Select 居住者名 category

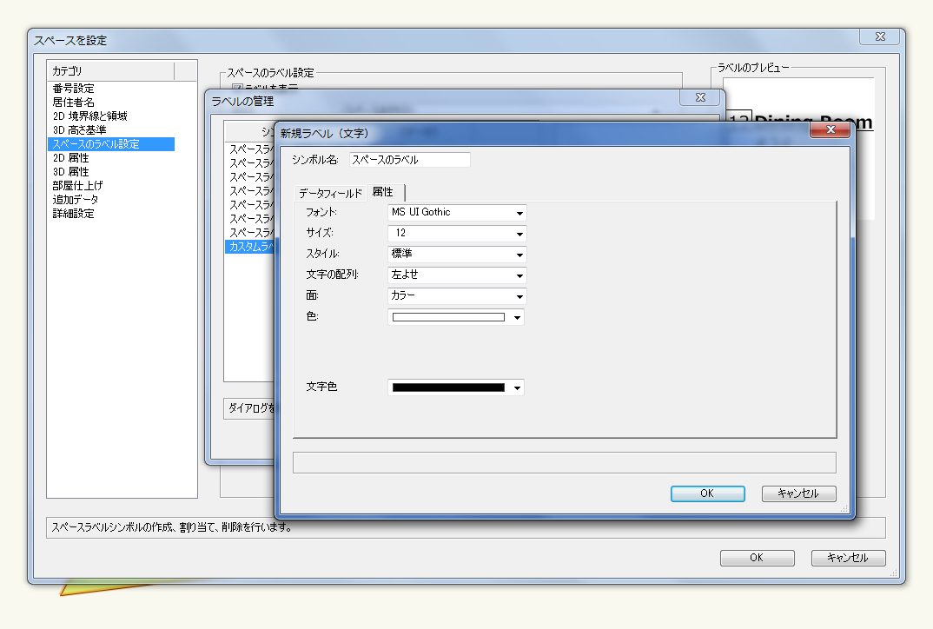(x=73, y=103)
